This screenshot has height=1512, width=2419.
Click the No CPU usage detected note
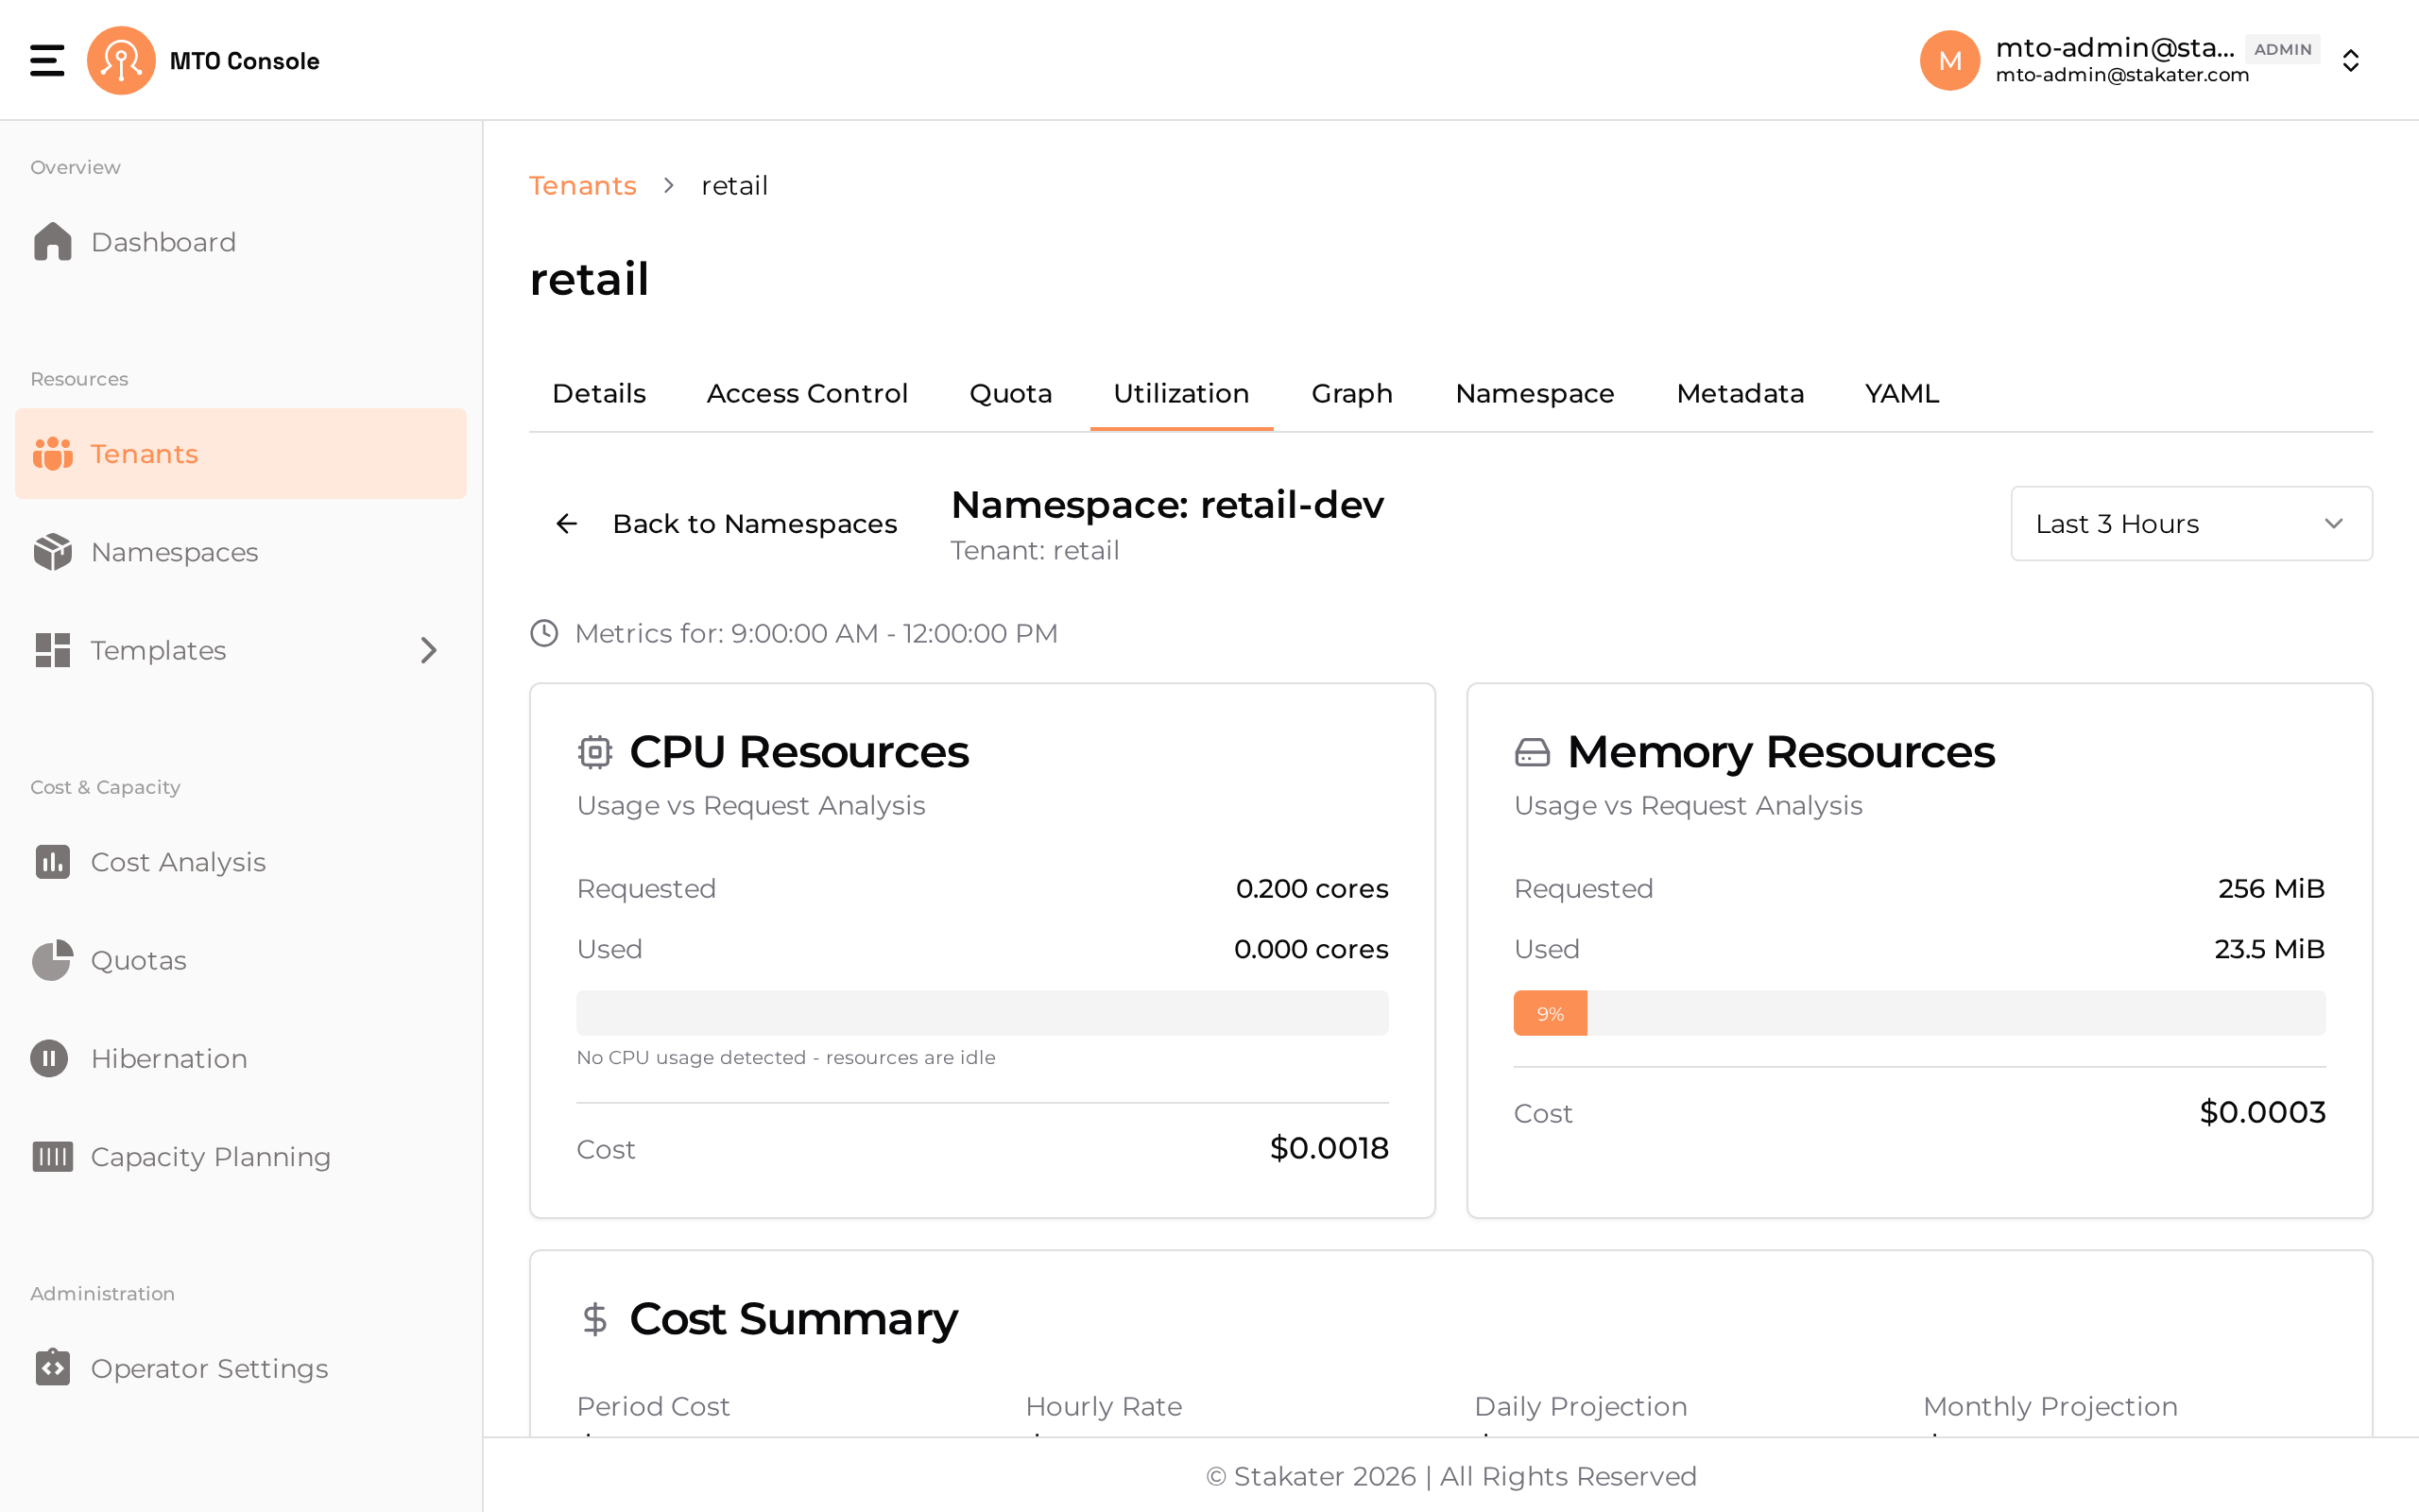(785, 1057)
